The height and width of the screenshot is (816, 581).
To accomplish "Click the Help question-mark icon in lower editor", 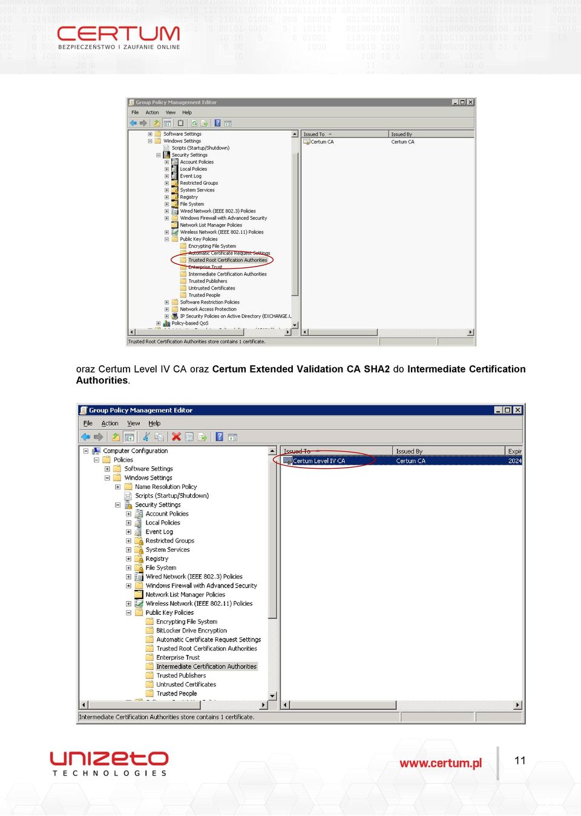I will (x=219, y=437).
